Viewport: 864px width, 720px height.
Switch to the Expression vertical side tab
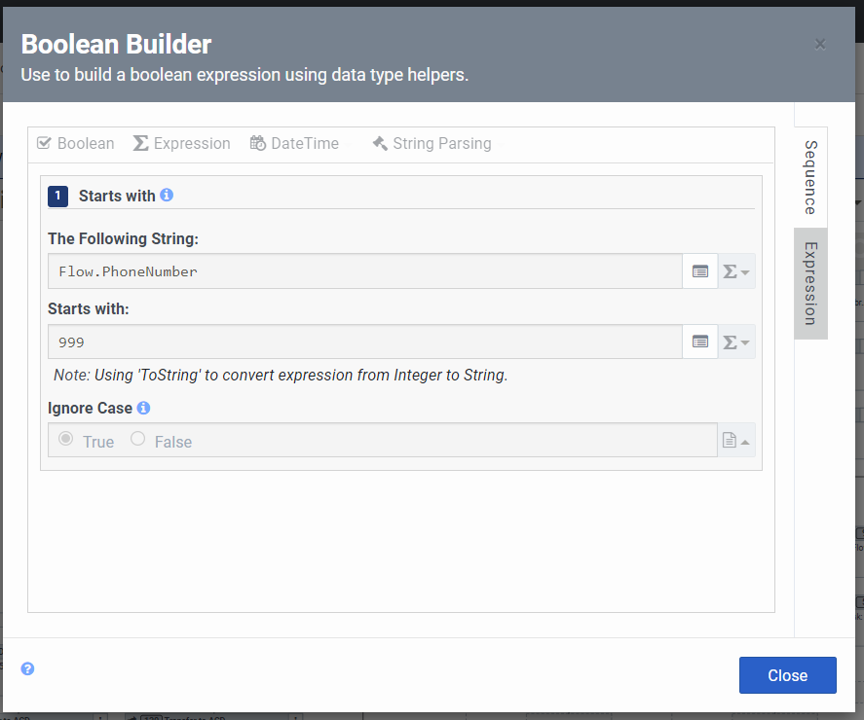pos(810,284)
